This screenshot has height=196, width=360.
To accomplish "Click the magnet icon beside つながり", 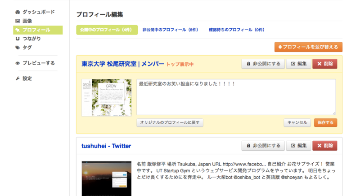I will pos(18,39).
